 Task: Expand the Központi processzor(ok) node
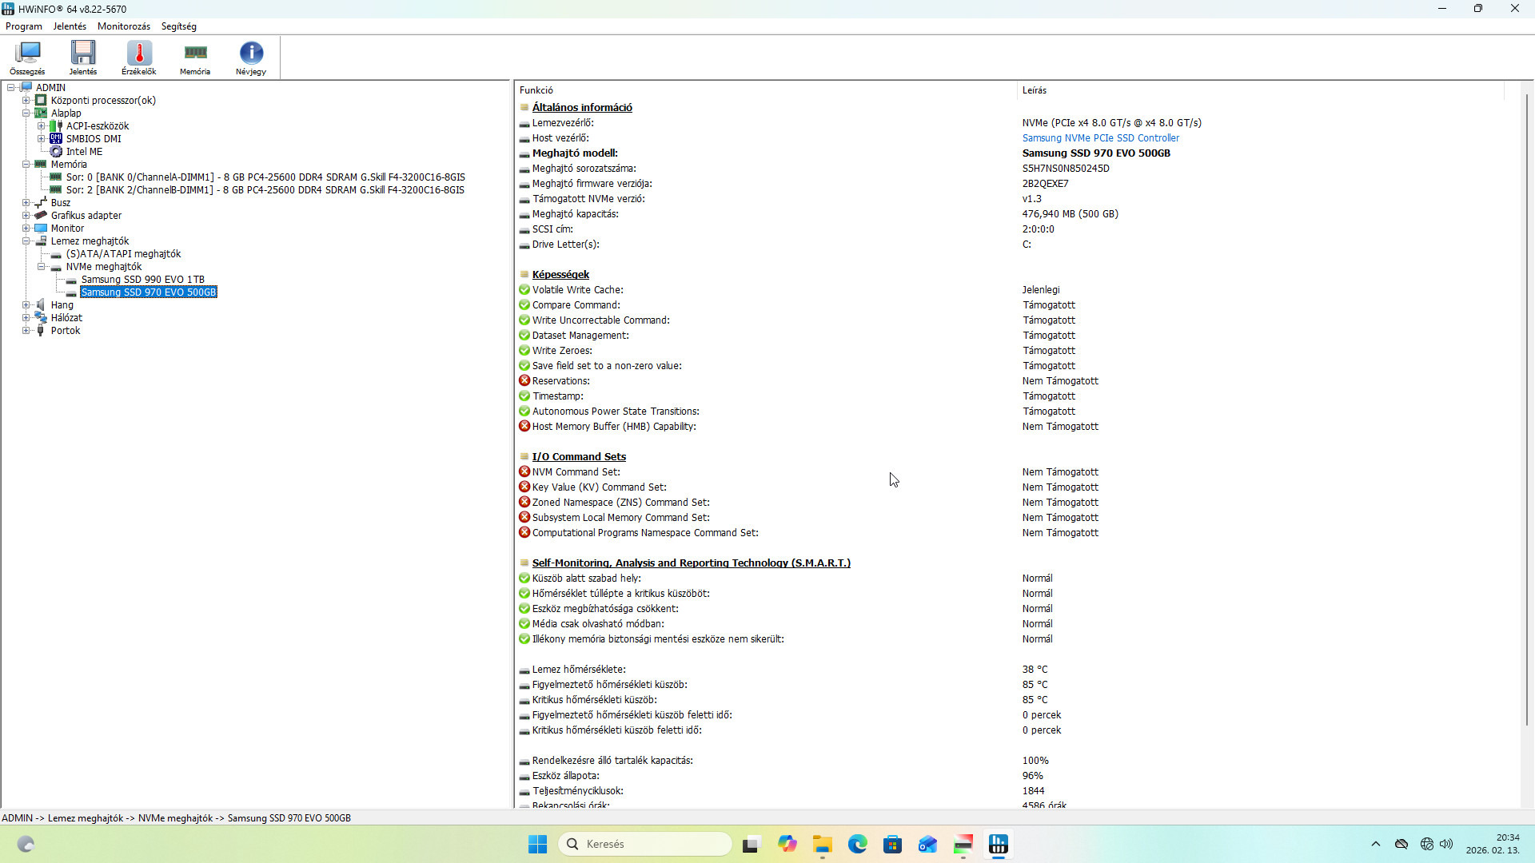pyautogui.click(x=26, y=101)
